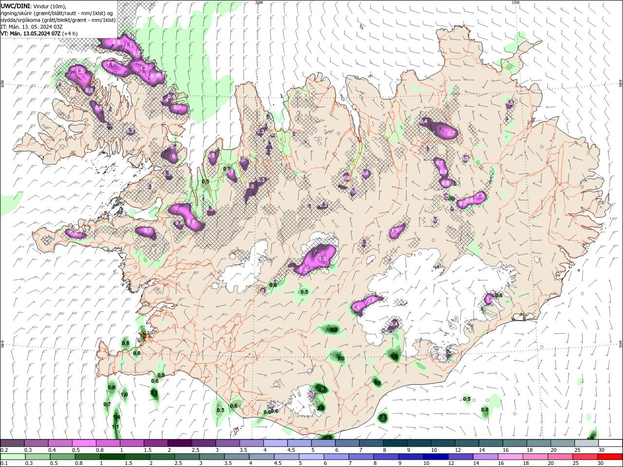Image resolution: width=623 pixels, height=467 pixels.
Task: Click the 1.7 snow value in the Westfjords
Action: (110, 64)
